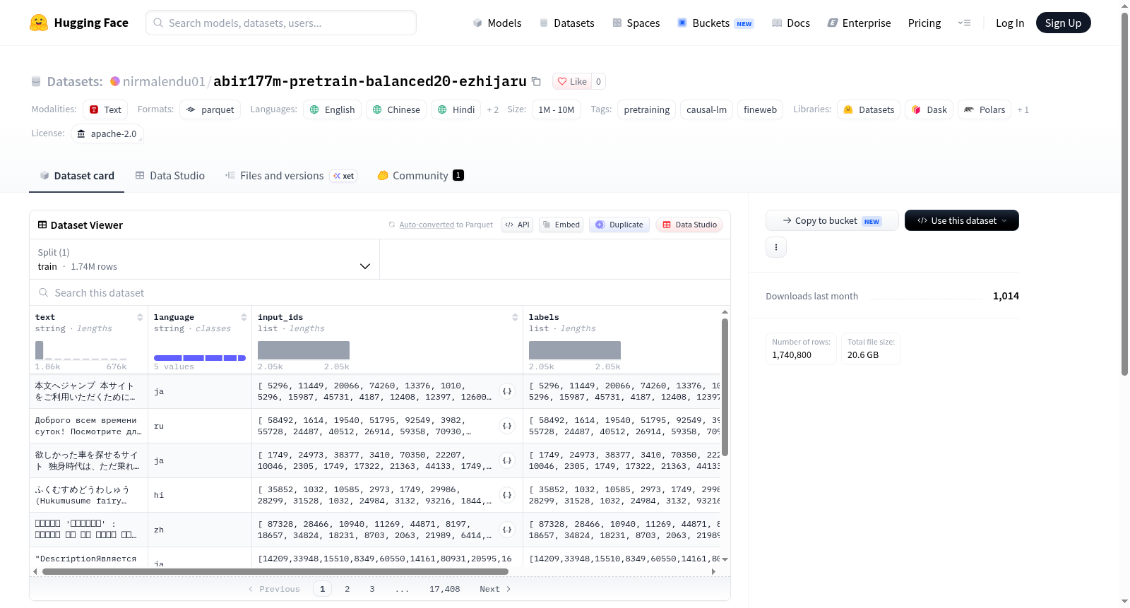
Task: Open the Pricing page
Action: [x=924, y=23]
